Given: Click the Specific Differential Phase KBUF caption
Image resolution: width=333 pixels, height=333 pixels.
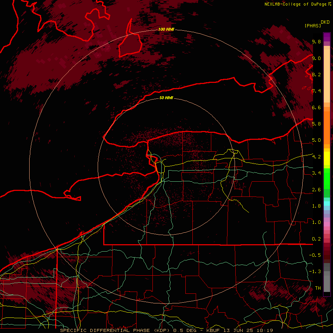Looking at the screenshot, I should pos(166,330).
